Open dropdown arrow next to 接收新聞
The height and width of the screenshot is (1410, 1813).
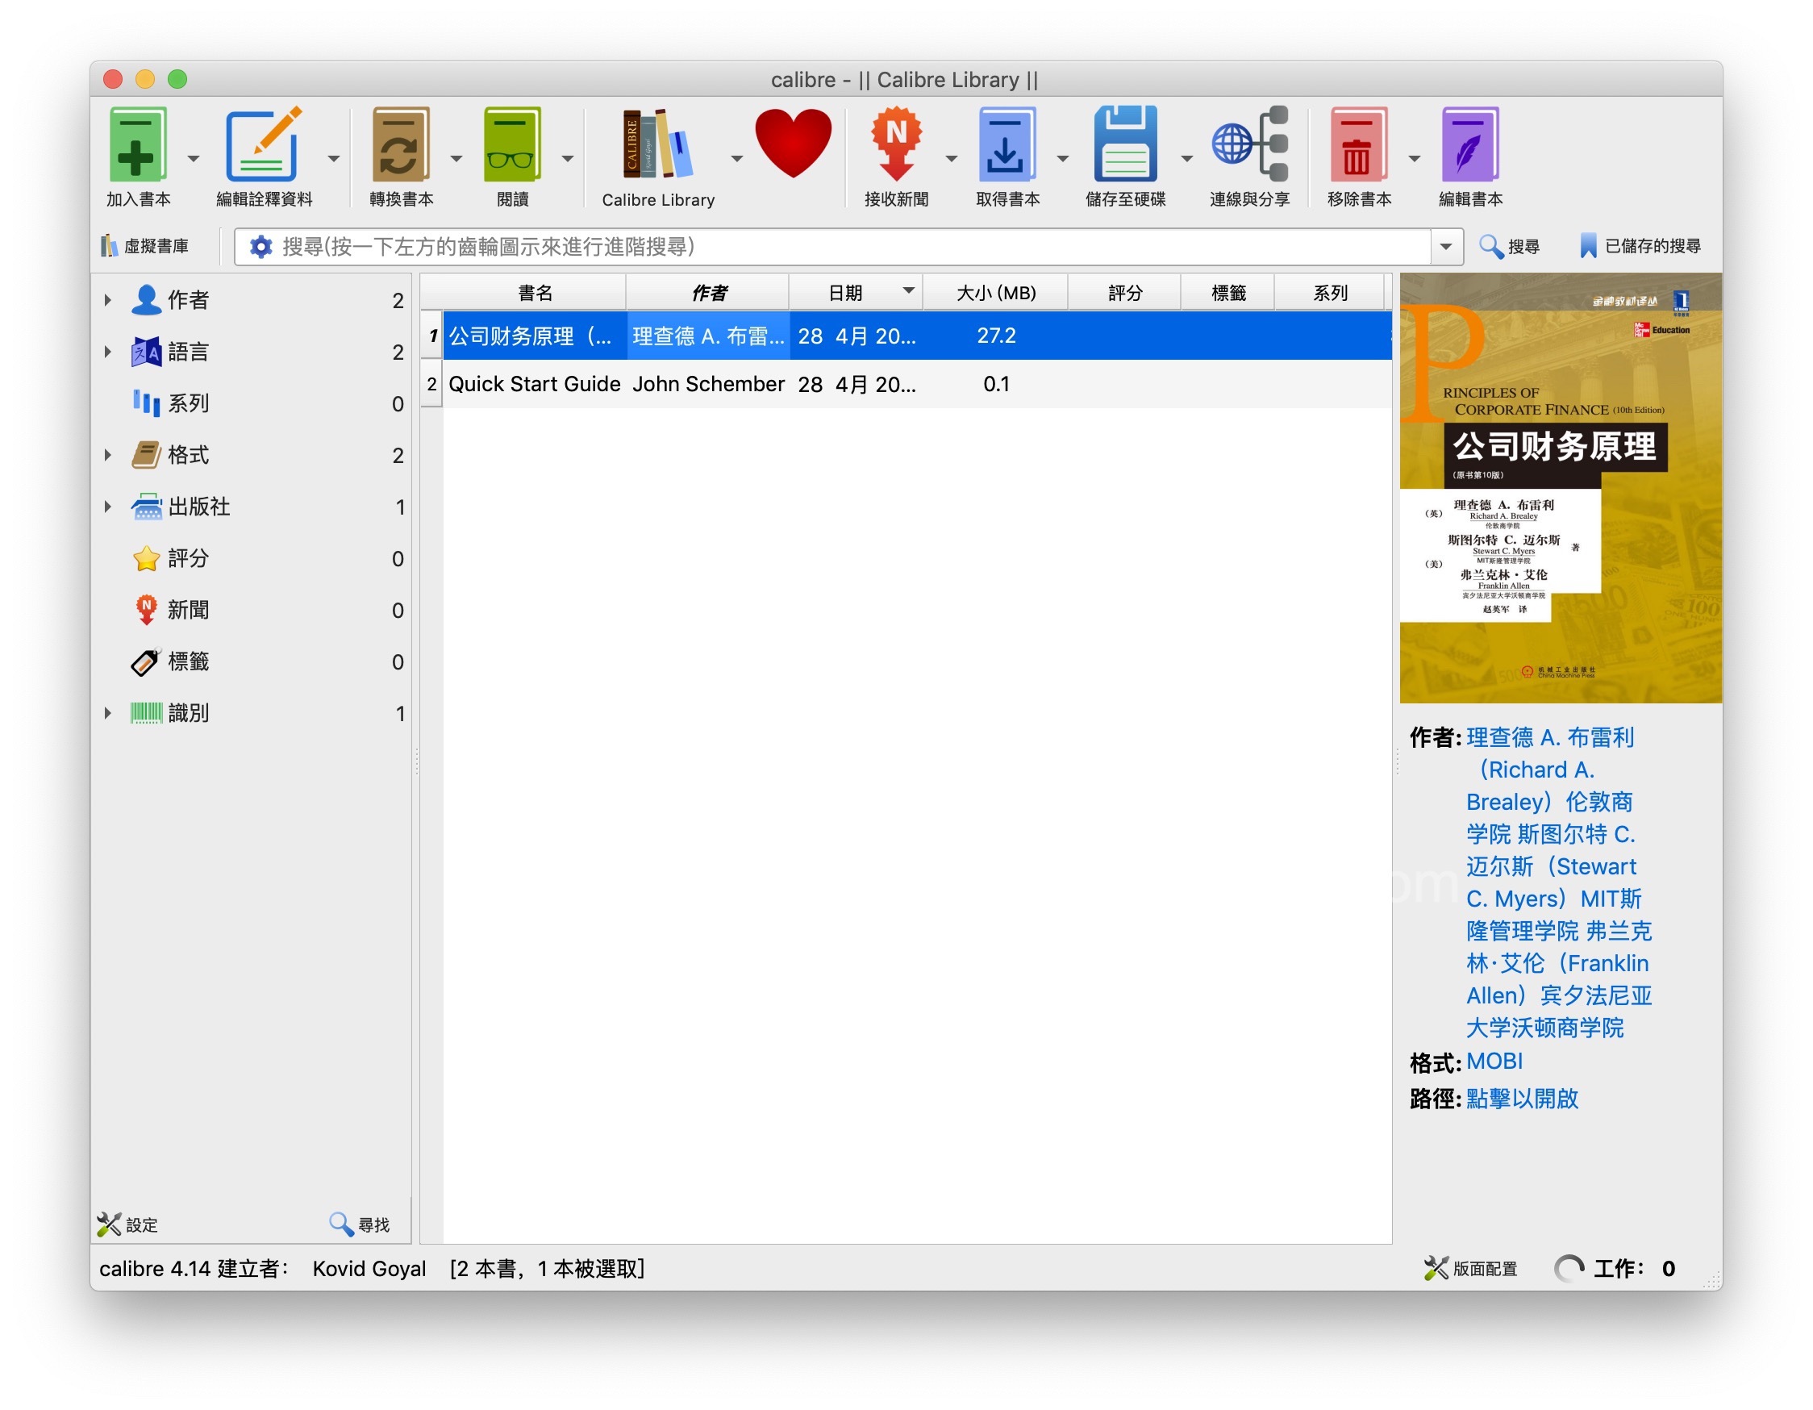952,158
